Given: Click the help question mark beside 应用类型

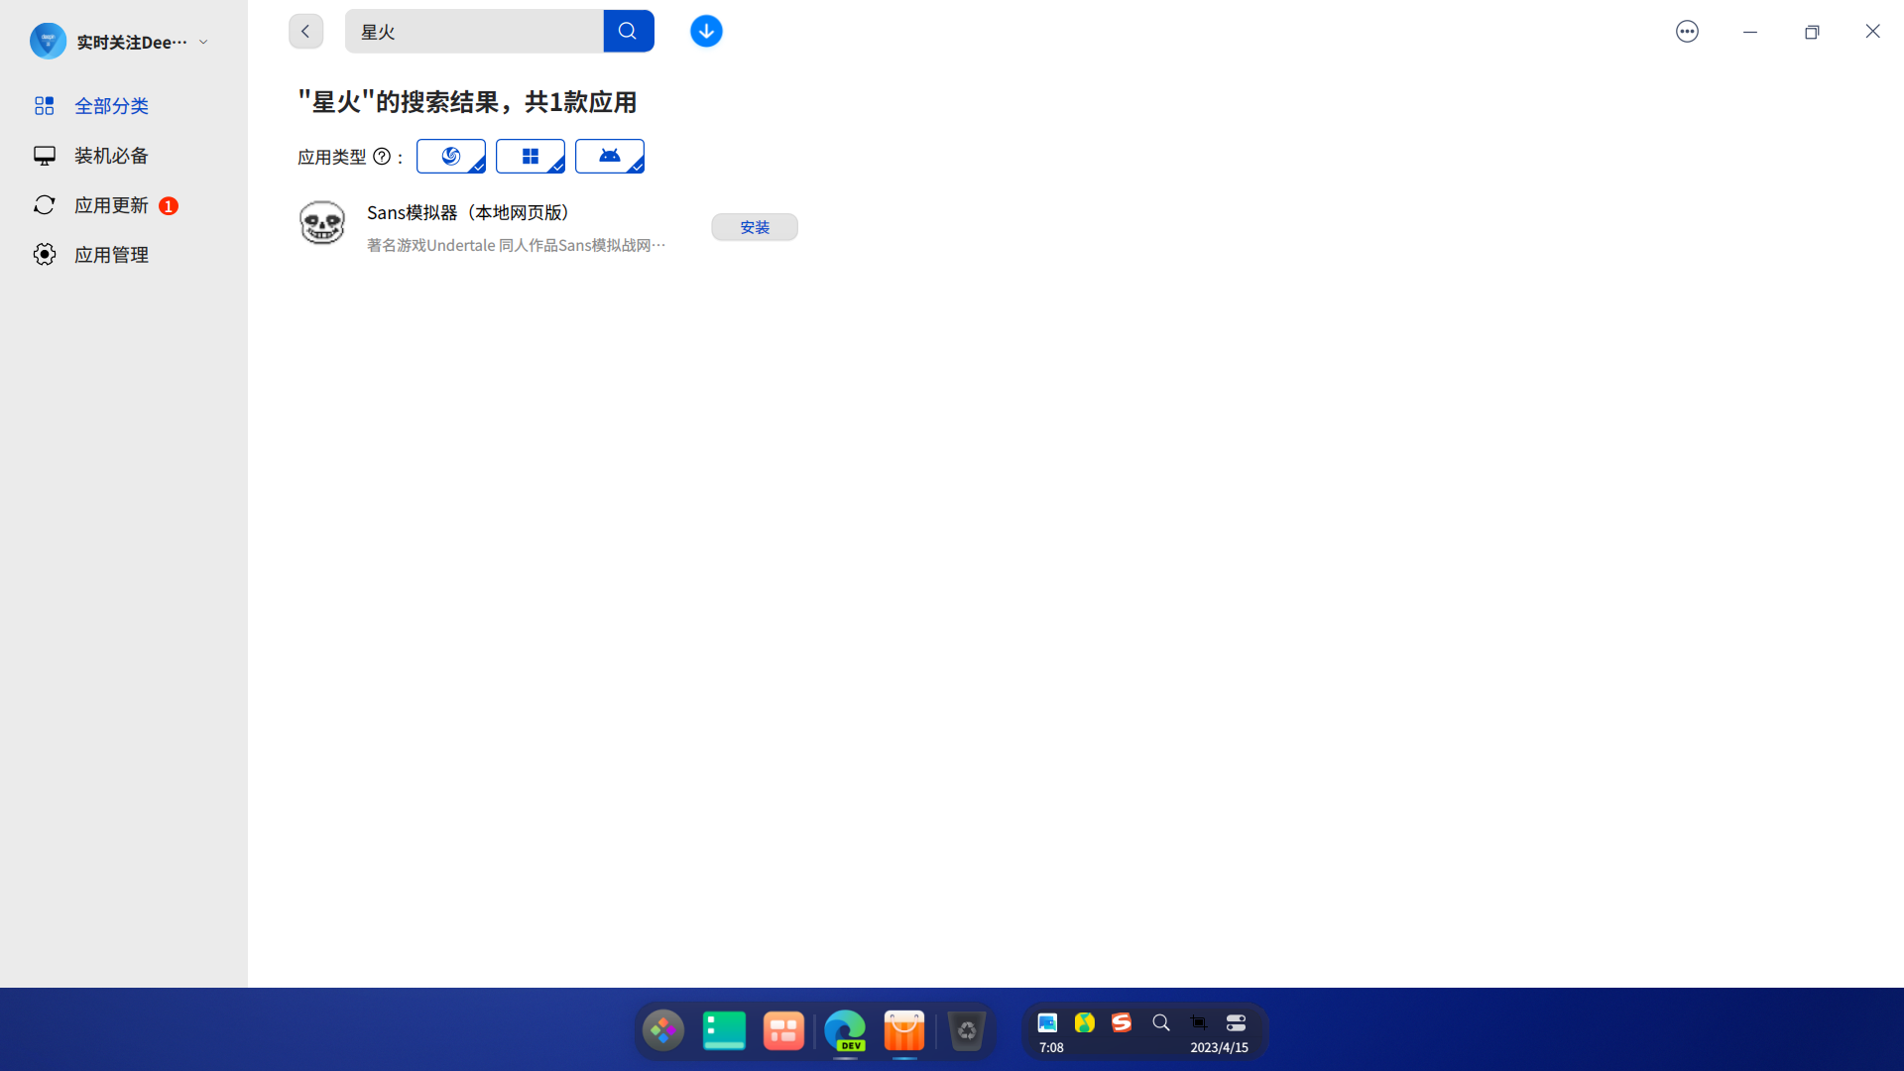Looking at the screenshot, I should pos(382,157).
